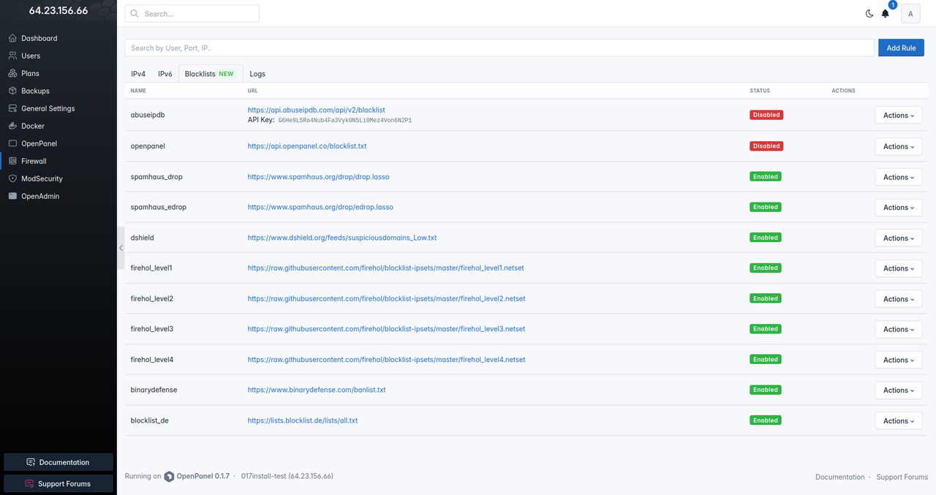Viewport: 936px width, 495px height.
Task: Click the Add Rule button
Action: tap(901, 48)
